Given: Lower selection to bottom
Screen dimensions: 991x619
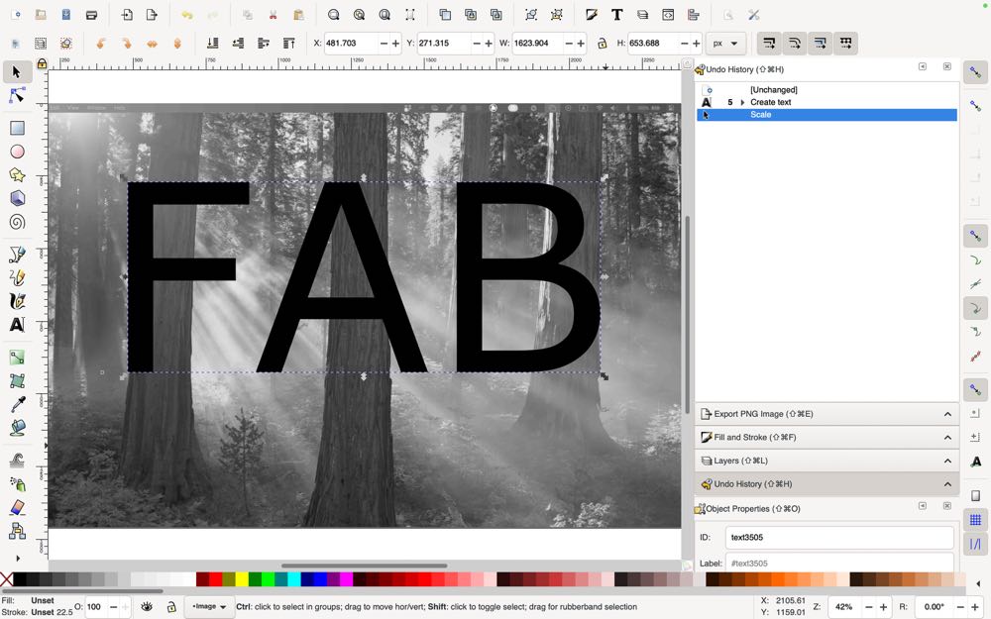Looking at the screenshot, I should pos(212,43).
